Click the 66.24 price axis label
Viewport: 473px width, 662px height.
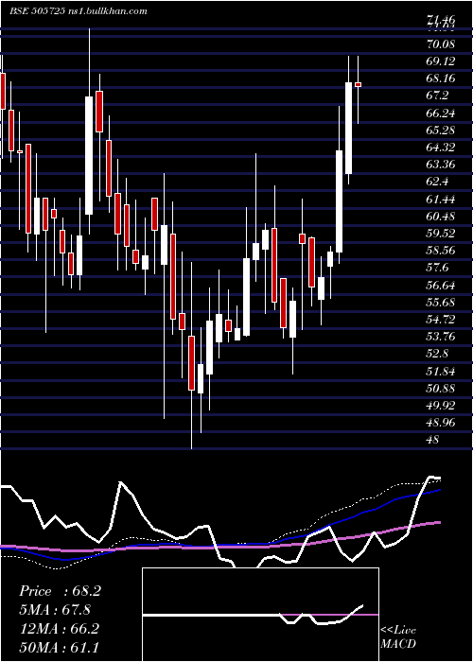[441, 113]
